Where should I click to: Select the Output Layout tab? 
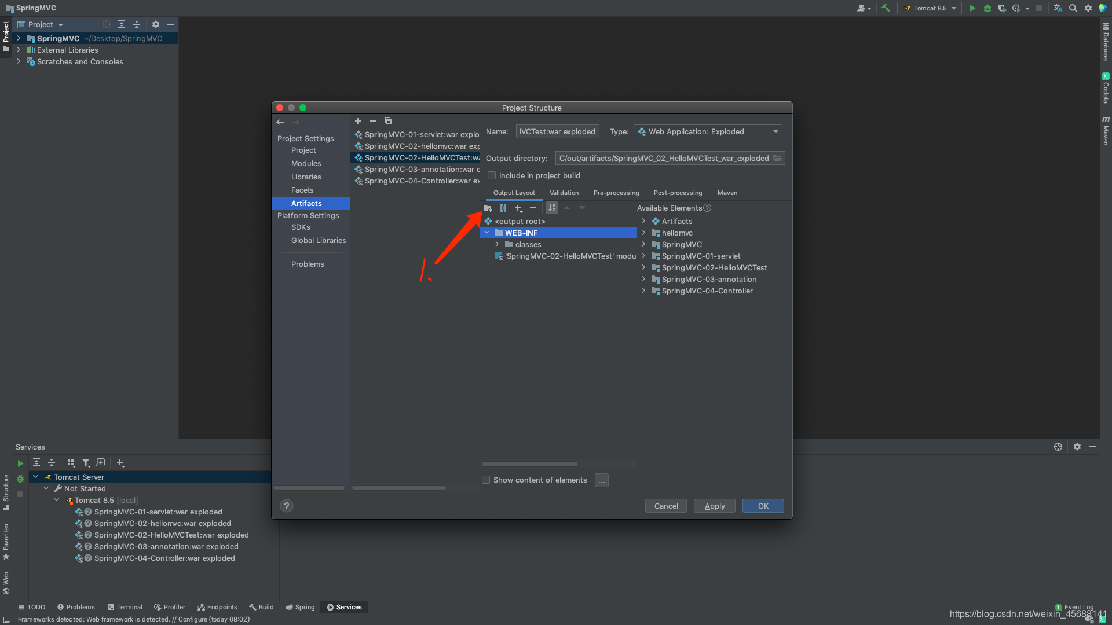click(513, 192)
